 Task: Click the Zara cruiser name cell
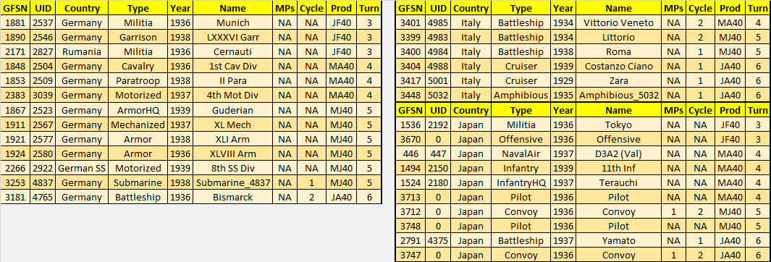point(618,80)
